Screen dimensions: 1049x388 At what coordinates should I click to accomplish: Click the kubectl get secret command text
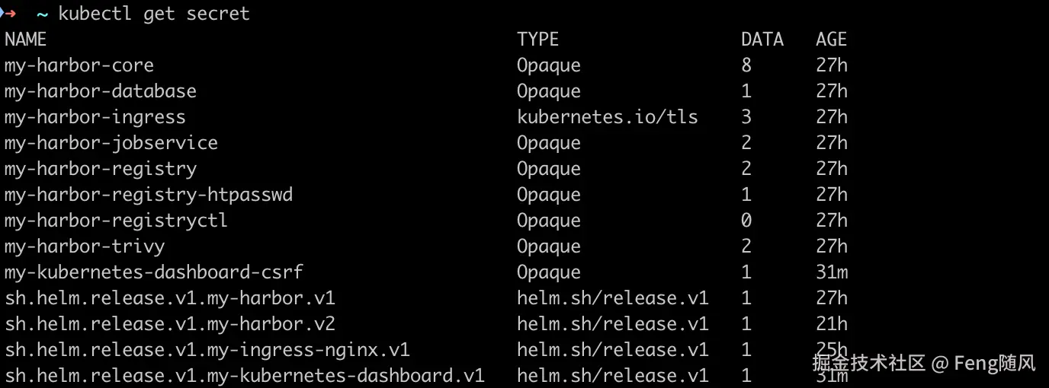(x=154, y=14)
